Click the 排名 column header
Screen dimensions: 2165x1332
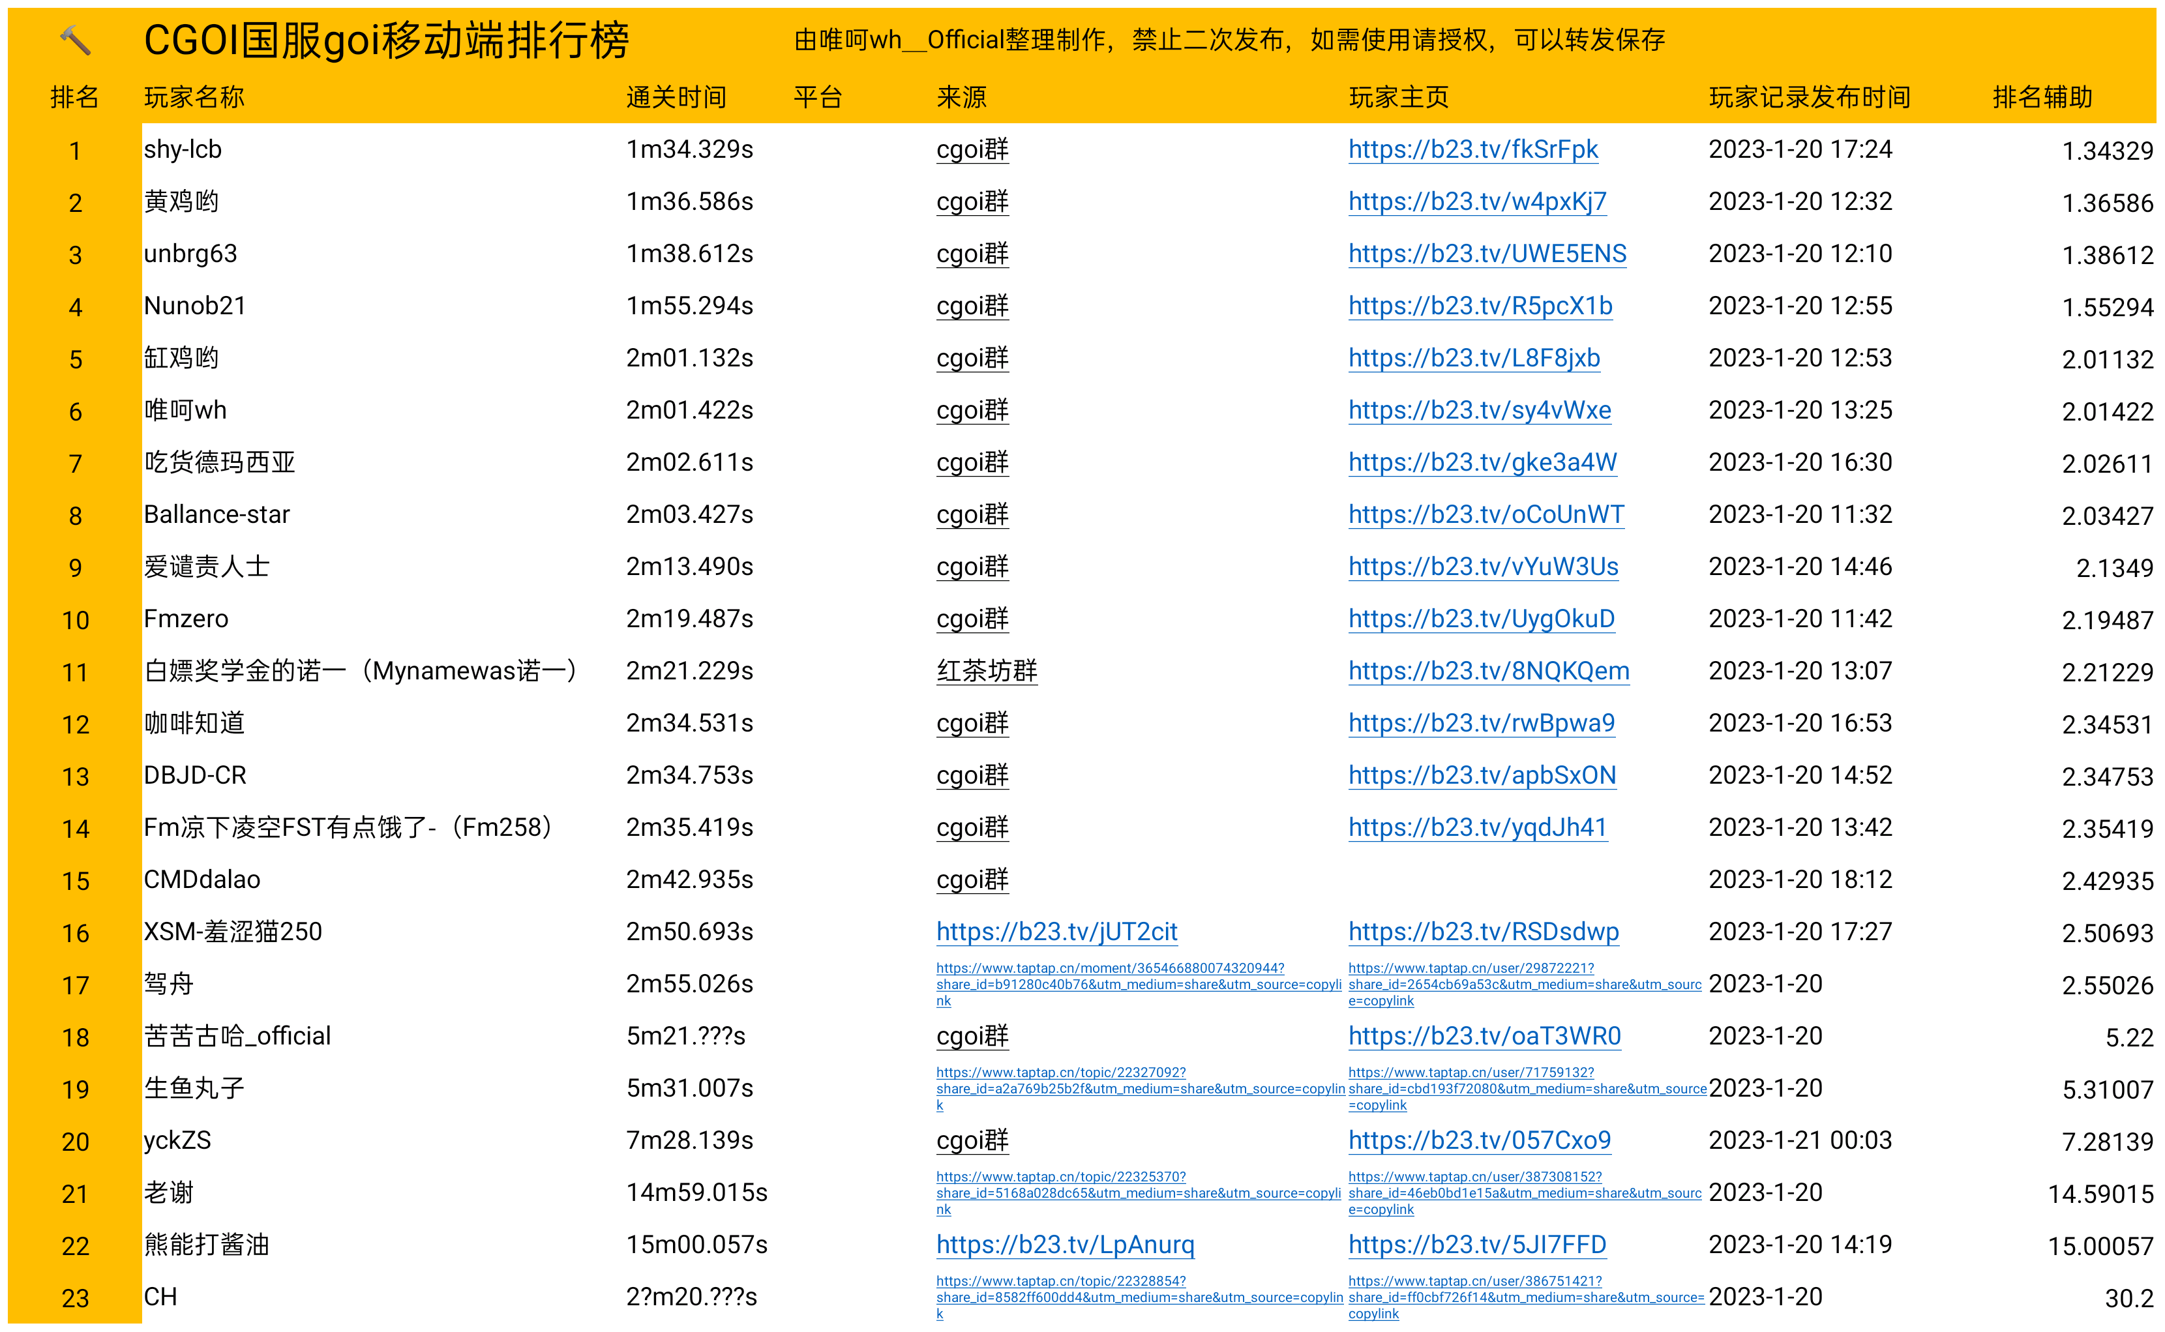pos(75,97)
